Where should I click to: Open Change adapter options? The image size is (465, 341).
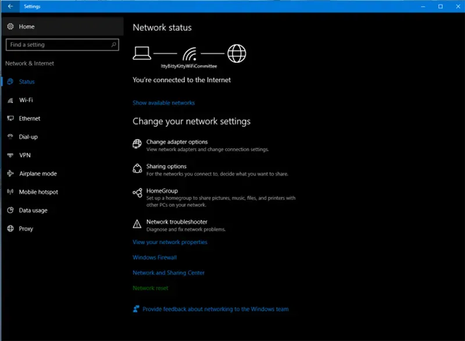pos(177,142)
